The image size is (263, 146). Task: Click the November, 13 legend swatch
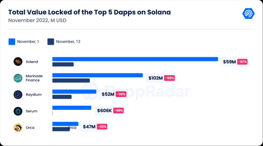click(51, 42)
